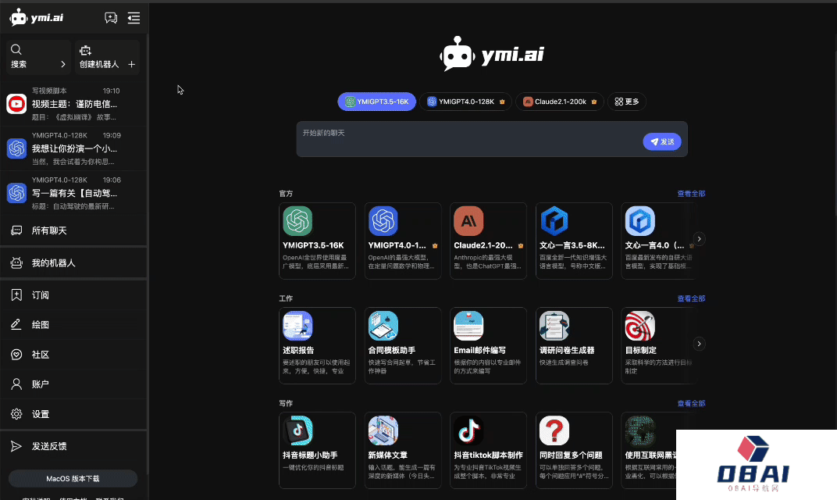837x500 pixels.
Task: Click the 我的机器人 robot icon
Action: tap(16, 262)
